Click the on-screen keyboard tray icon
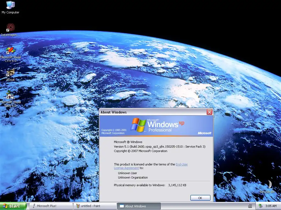281x210 pixels. tap(250, 206)
